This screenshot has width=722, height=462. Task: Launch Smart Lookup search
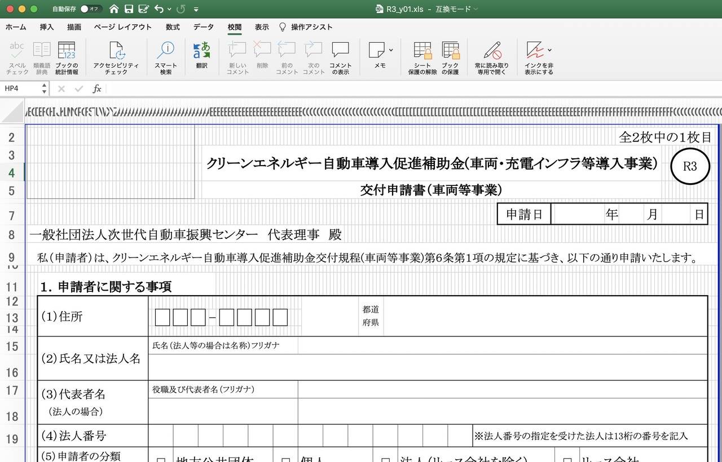[x=165, y=58]
